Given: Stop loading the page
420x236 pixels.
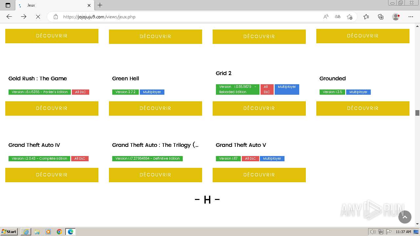Looking at the screenshot, I should 38,17.
